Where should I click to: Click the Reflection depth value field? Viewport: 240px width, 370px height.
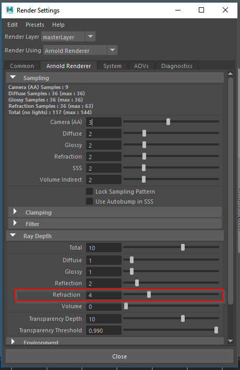point(104,284)
